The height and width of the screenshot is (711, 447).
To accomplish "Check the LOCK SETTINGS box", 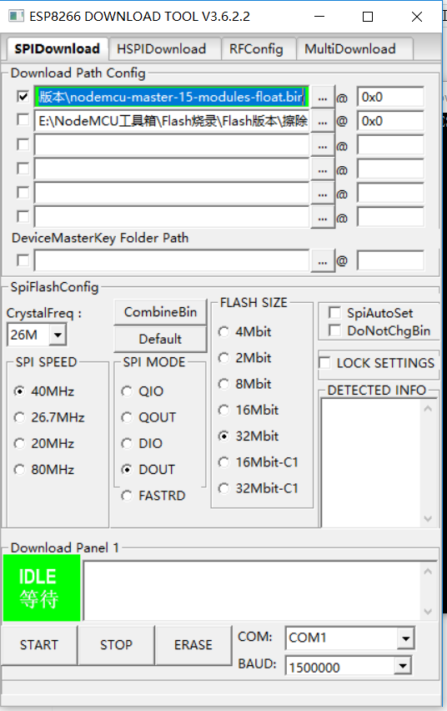I will point(325,363).
